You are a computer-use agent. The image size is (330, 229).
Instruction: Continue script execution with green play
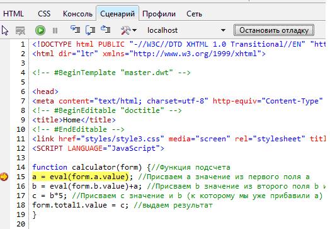(x=40, y=30)
